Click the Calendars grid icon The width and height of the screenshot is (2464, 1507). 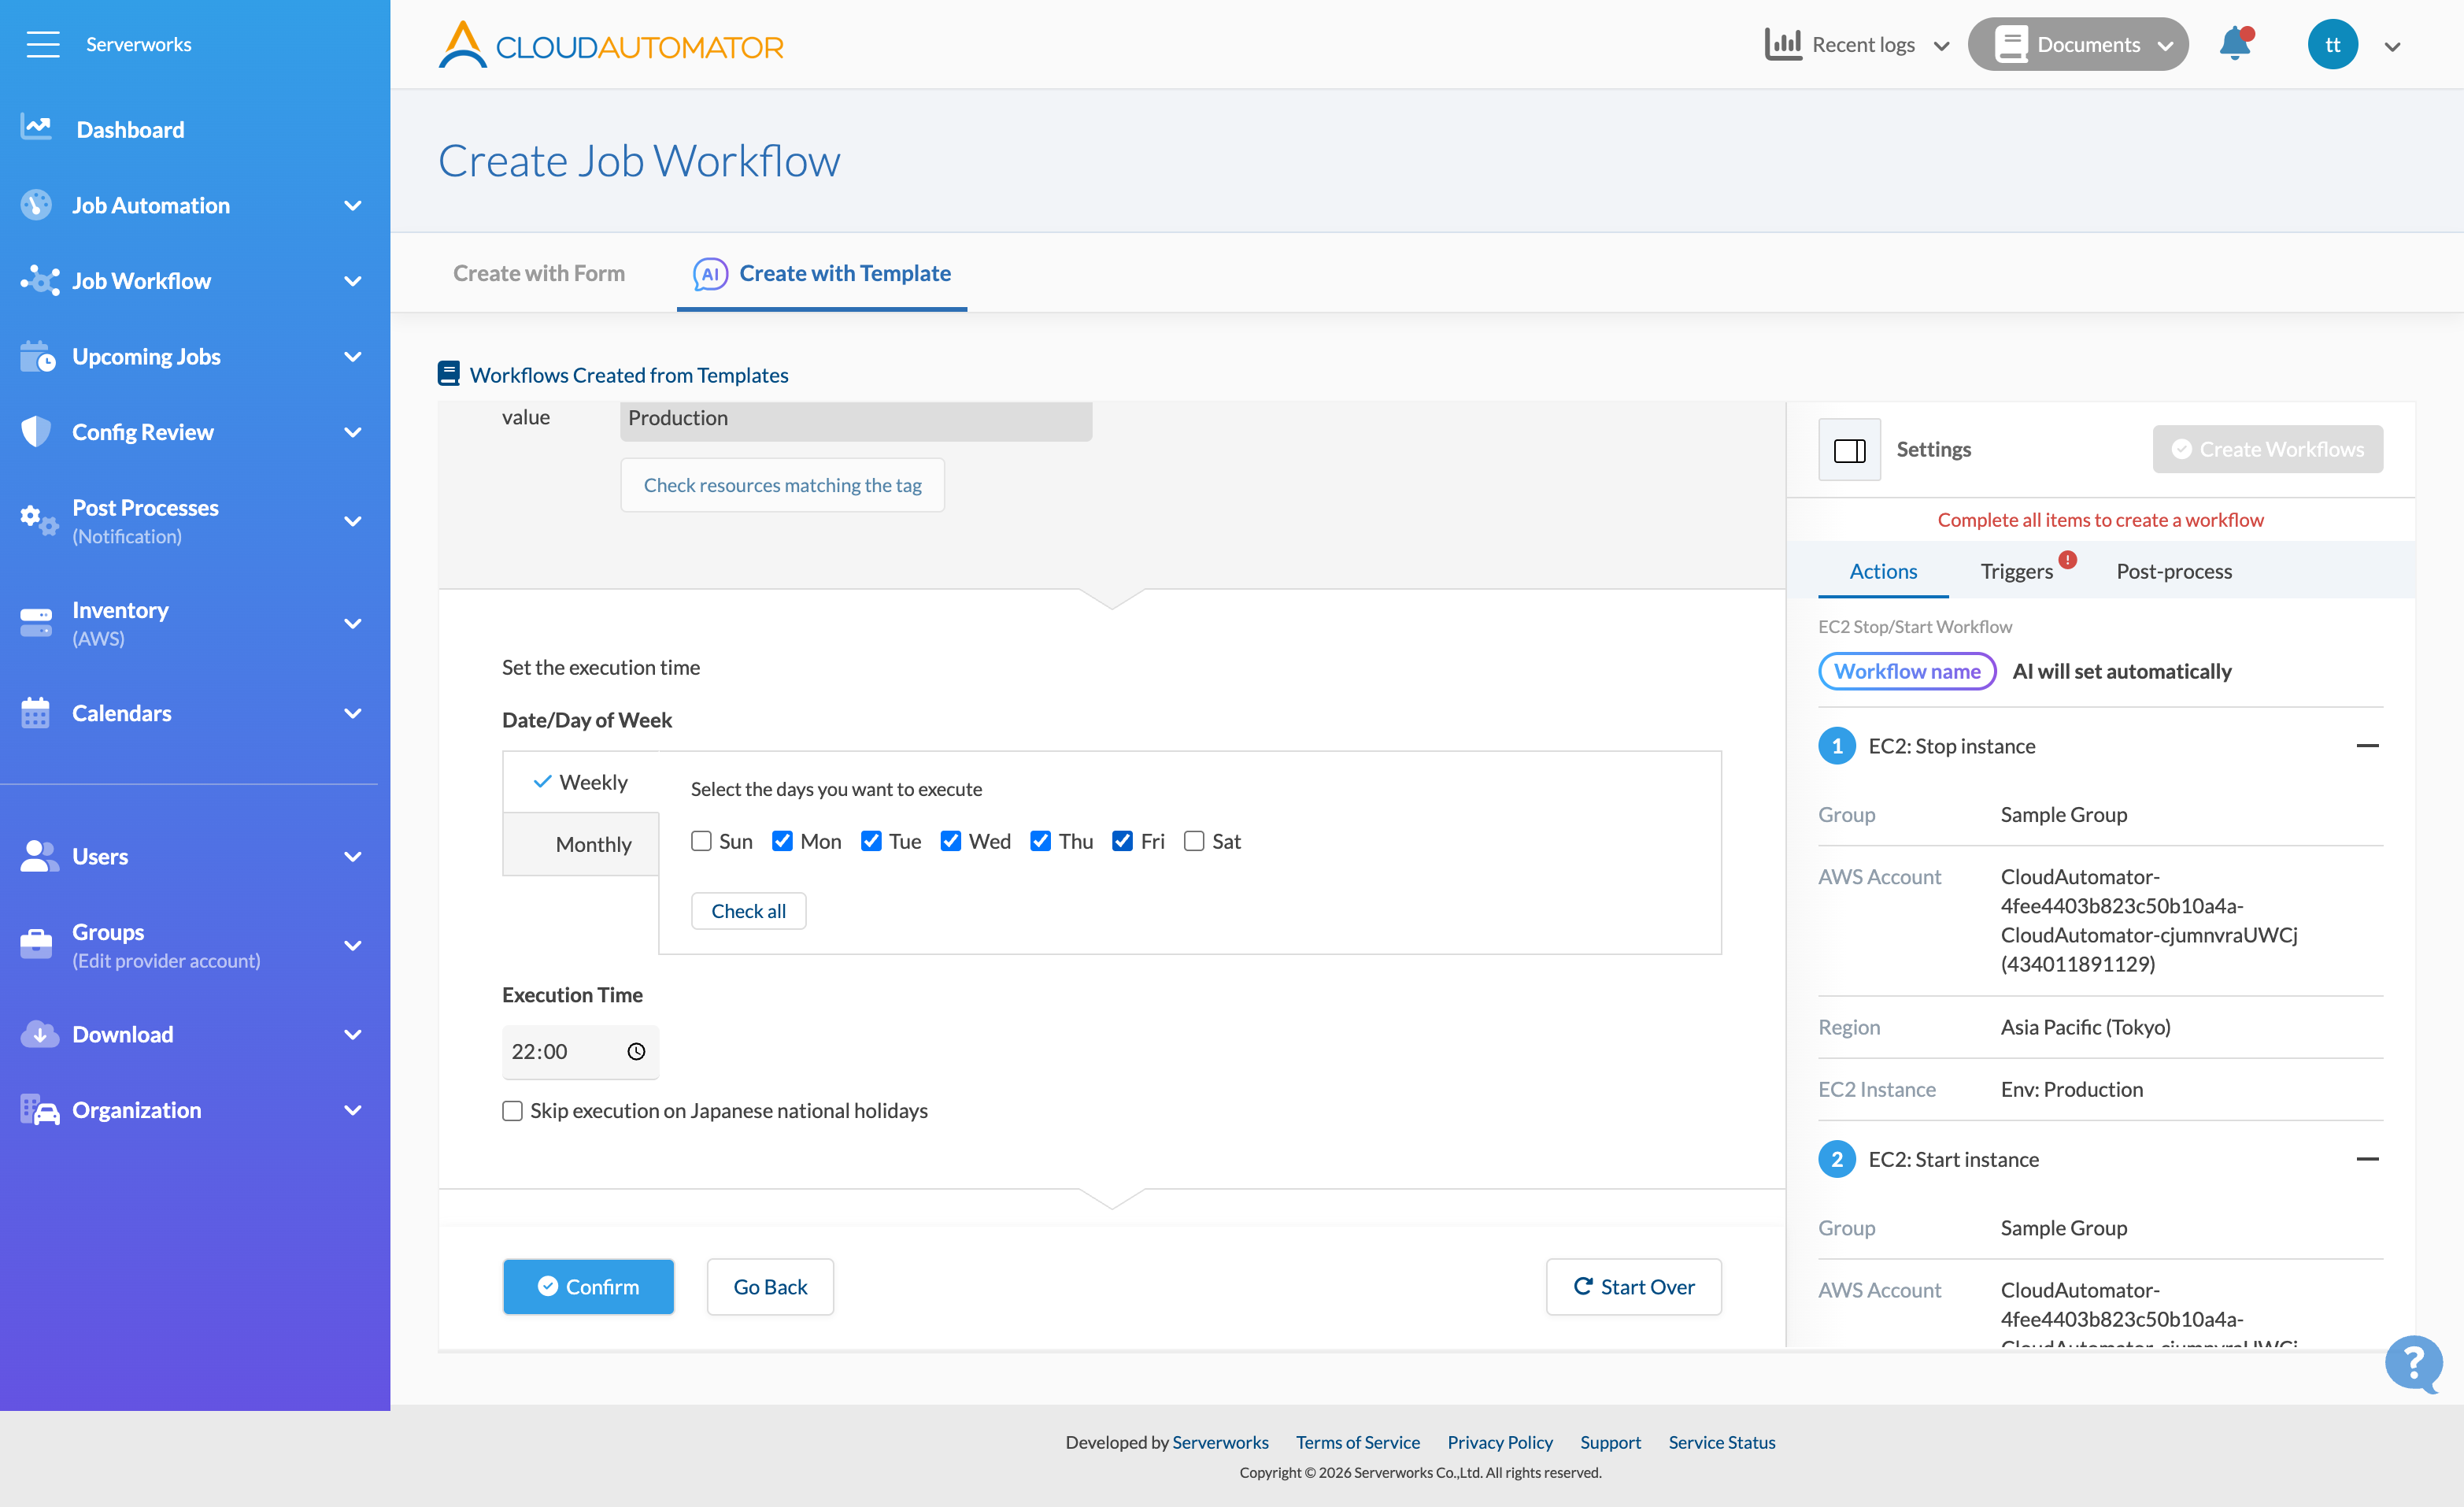click(x=35, y=713)
